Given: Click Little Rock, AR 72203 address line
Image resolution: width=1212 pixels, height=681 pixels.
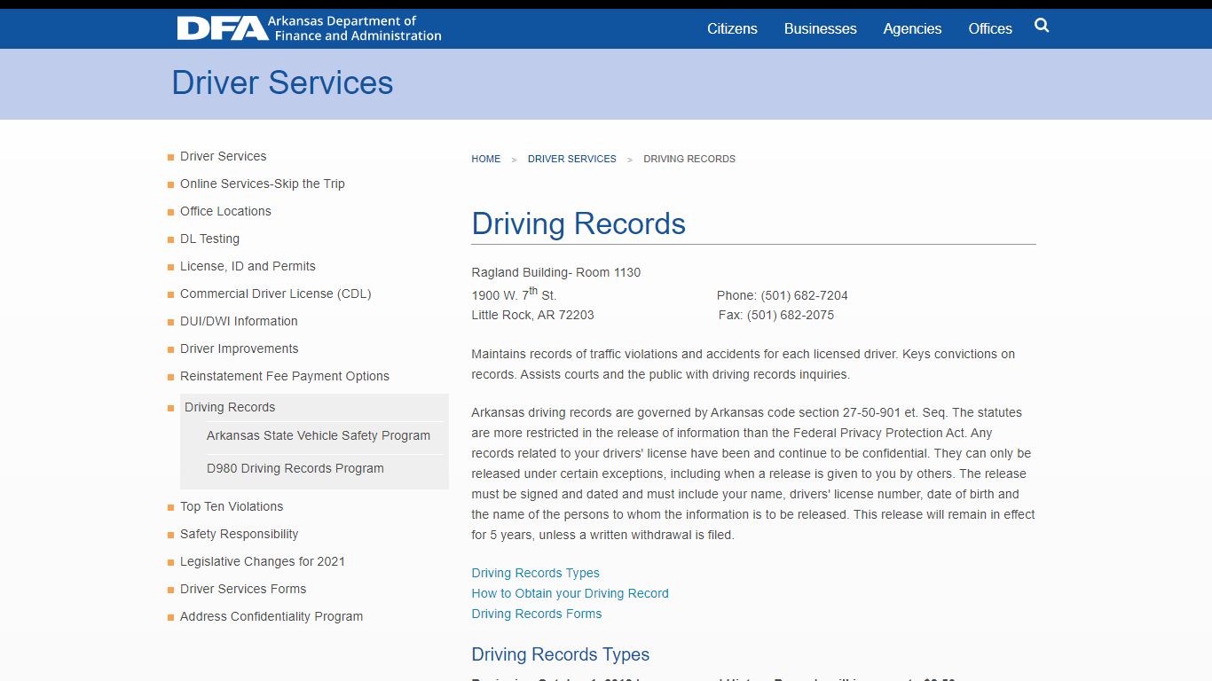Looking at the screenshot, I should [x=532, y=315].
